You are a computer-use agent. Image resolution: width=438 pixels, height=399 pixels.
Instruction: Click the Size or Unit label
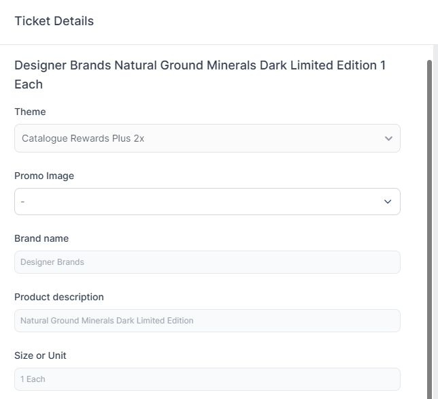(x=40, y=355)
